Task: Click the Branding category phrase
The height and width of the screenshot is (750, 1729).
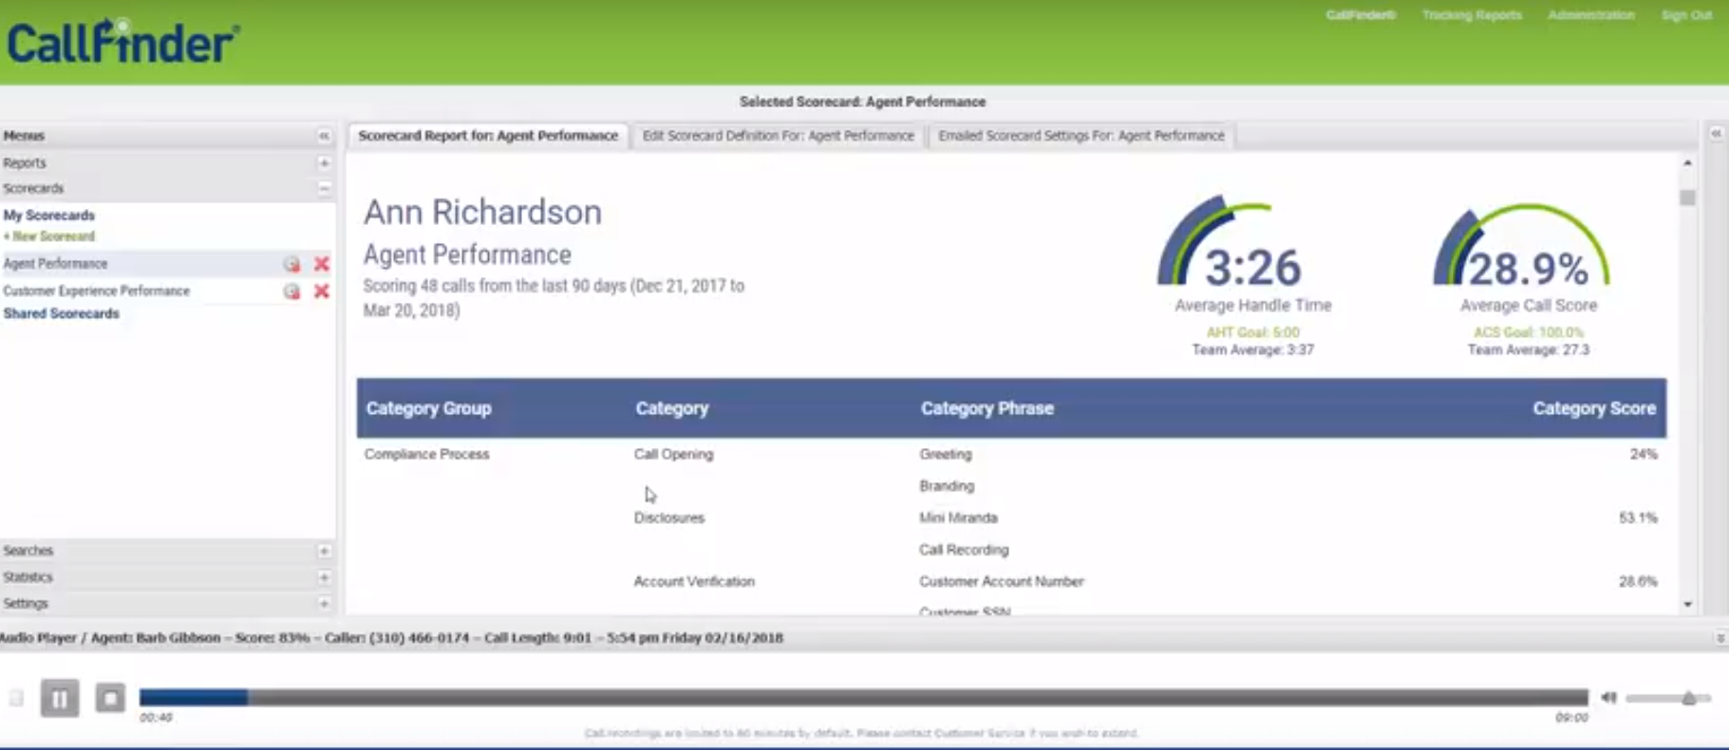Action: [x=947, y=486]
